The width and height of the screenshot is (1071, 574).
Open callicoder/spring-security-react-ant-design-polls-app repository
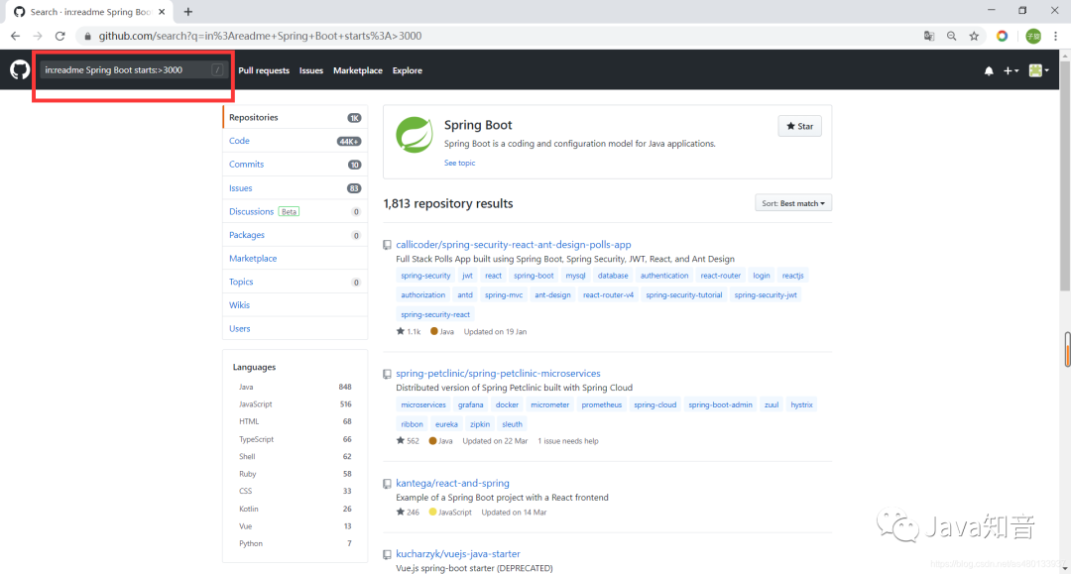click(513, 244)
